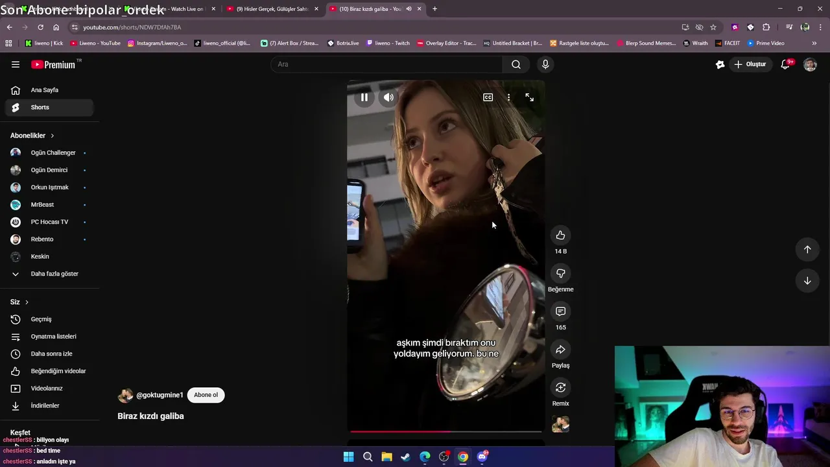Open Ana Sayfa in sidebar

(49, 90)
